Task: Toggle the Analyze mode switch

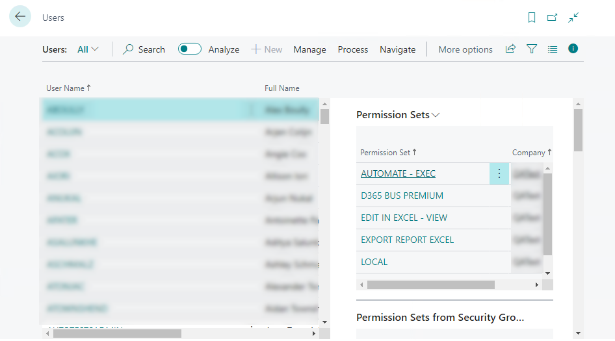Action: pyautogui.click(x=189, y=49)
